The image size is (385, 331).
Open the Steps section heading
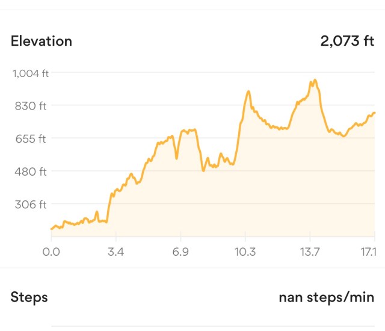point(29,297)
